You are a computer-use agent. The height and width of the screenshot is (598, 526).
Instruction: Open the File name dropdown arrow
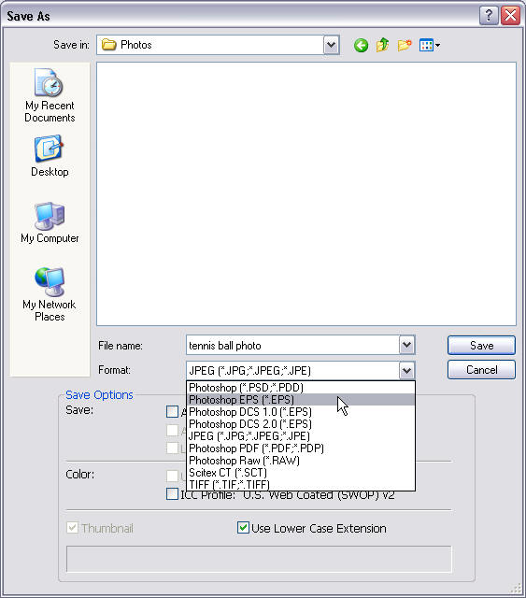(x=406, y=345)
